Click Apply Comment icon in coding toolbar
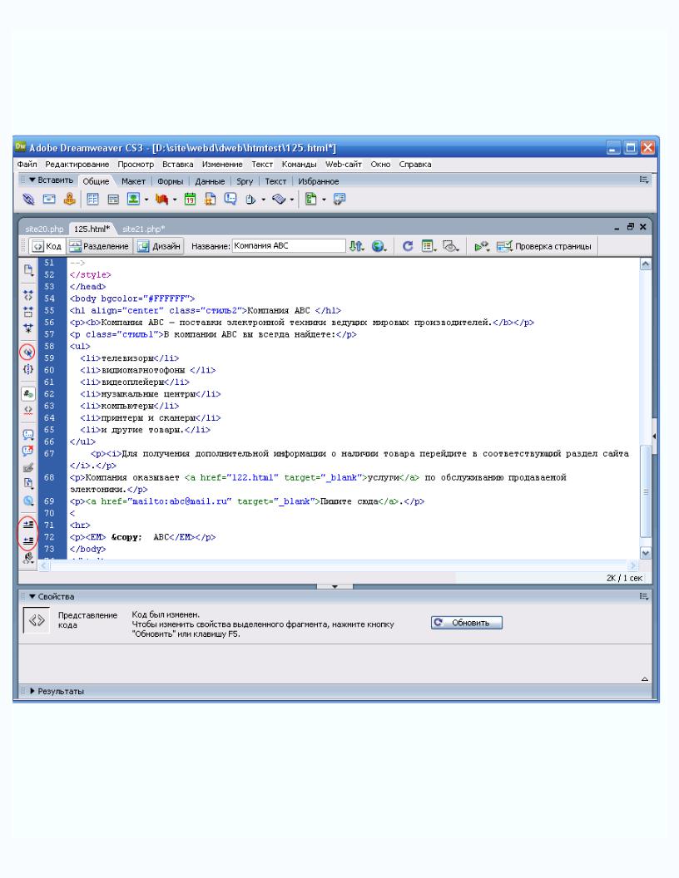 (28, 435)
